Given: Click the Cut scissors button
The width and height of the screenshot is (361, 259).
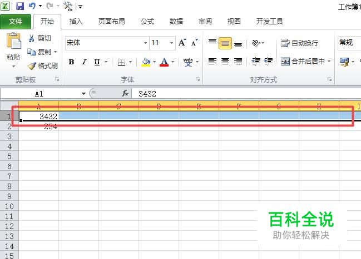Looking at the screenshot, I should (39, 38).
